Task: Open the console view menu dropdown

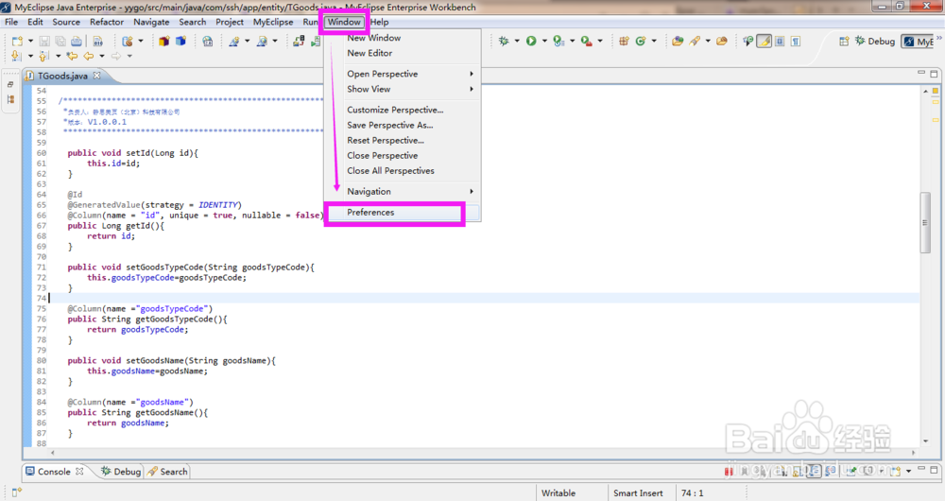Action: 908,471
